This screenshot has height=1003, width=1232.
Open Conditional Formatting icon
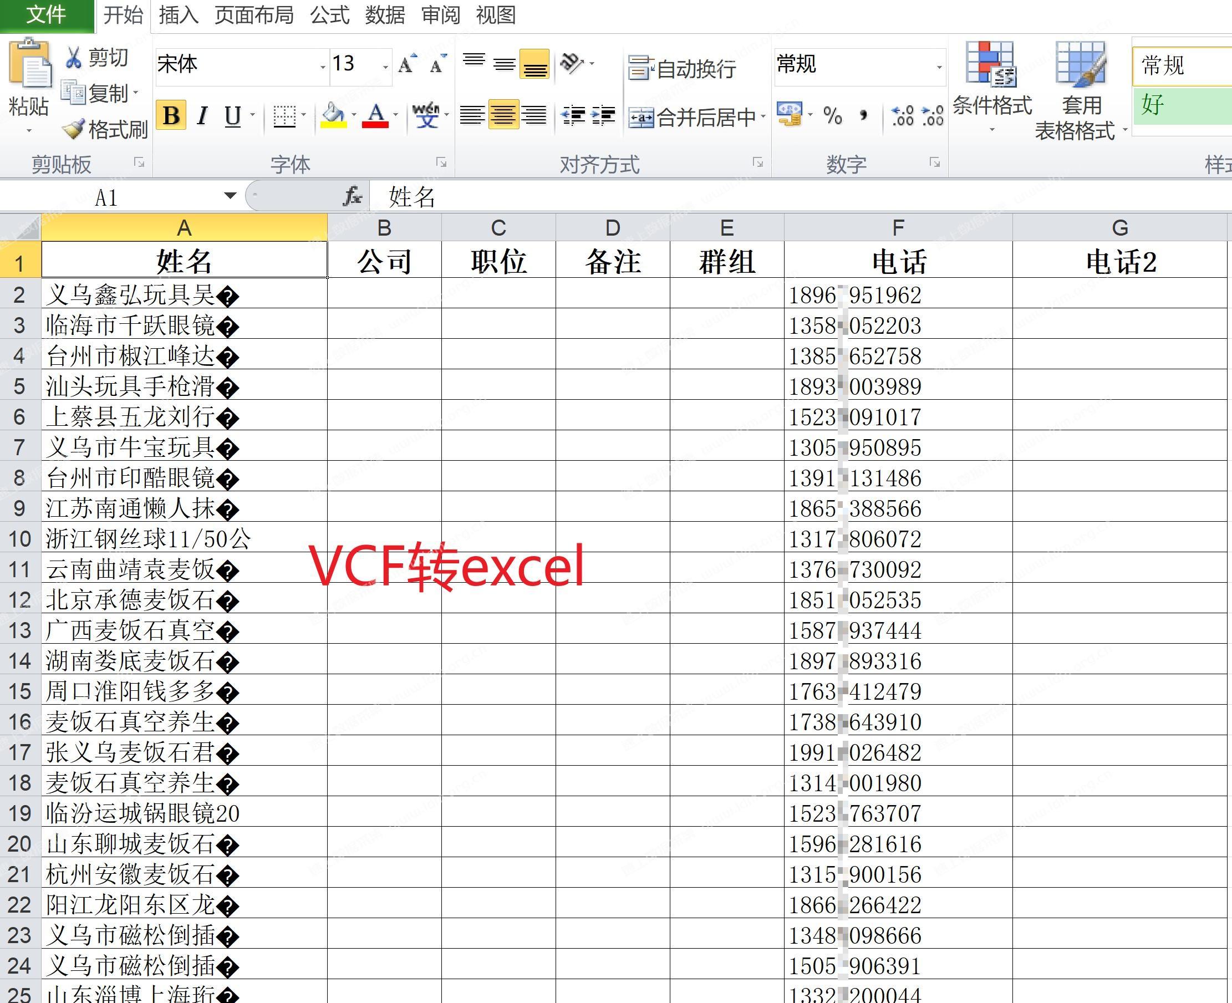tap(991, 64)
